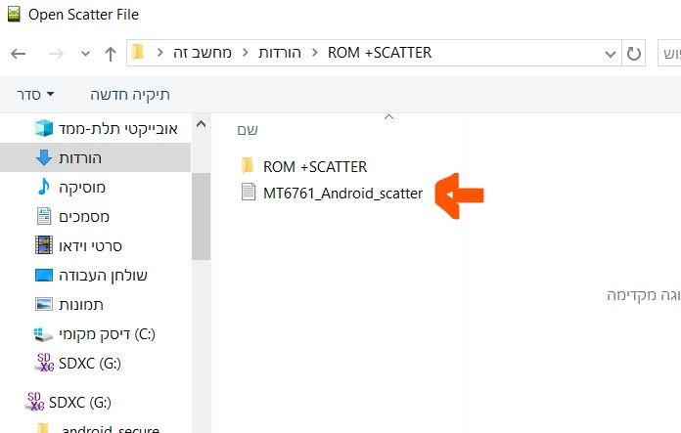Viewport: 681px width, 433px height.
Task: Click the MT6761_Android_scatter text file icon
Action: (248, 192)
